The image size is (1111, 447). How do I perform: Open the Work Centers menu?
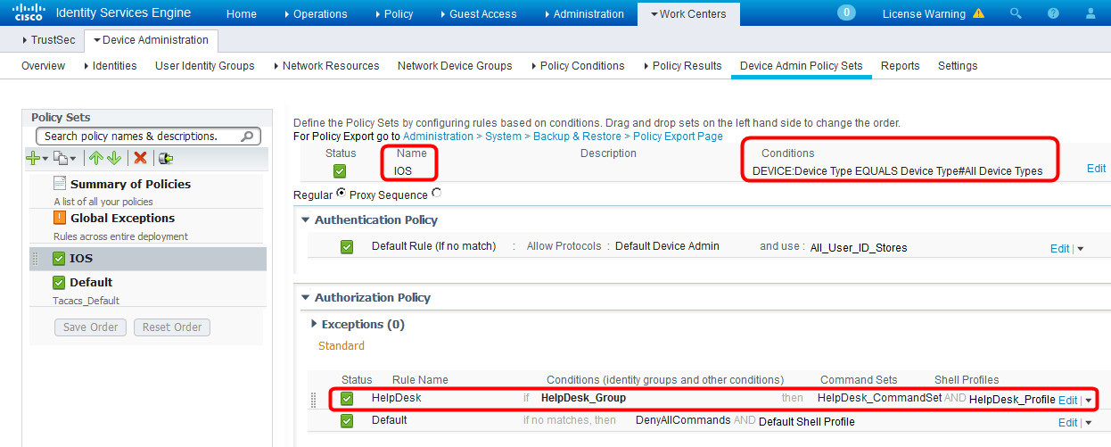688,14
